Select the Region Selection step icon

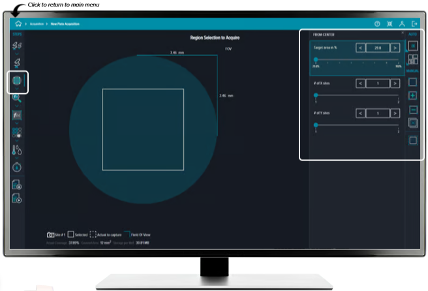click(x=17, y=80)
